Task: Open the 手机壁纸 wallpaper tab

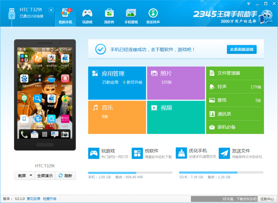Action: tap(131, 16)
